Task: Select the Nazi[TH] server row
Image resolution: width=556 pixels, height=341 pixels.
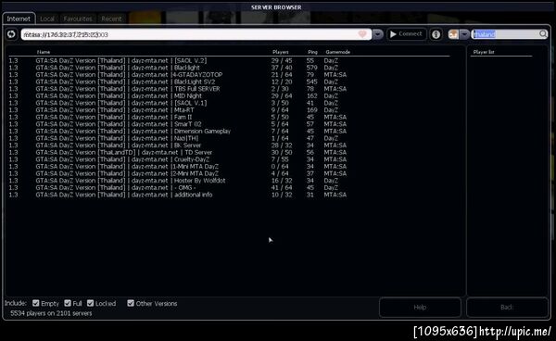Action: pos(229,138)
